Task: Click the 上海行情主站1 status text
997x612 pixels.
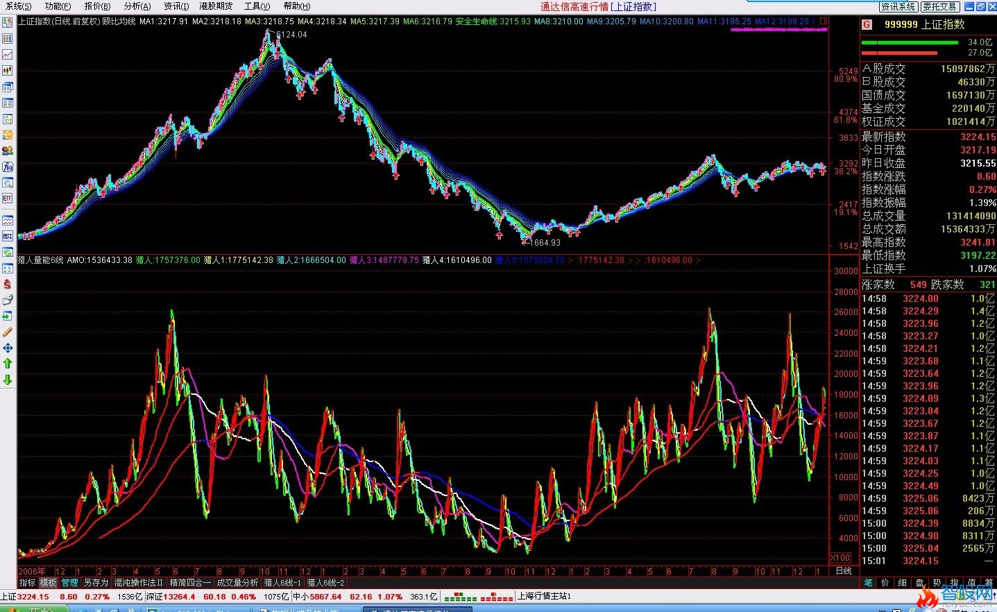Action: [545, 596]
